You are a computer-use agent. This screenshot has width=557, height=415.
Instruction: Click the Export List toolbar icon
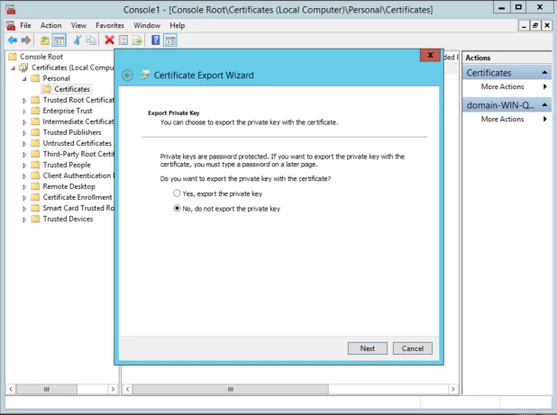[x=137, y=41]
